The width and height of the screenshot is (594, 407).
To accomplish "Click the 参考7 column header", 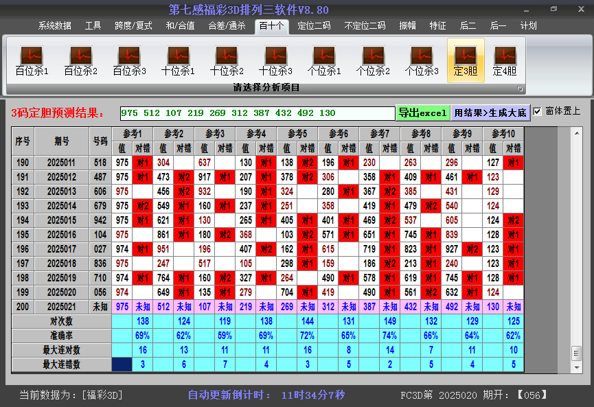I will point(379,134).
